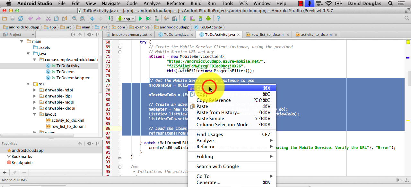Click the example breadcrumb in navigation bar
Screen dimensions: 411x187
pos(142,27)
